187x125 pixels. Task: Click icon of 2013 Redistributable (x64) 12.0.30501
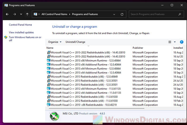[49, 85]
